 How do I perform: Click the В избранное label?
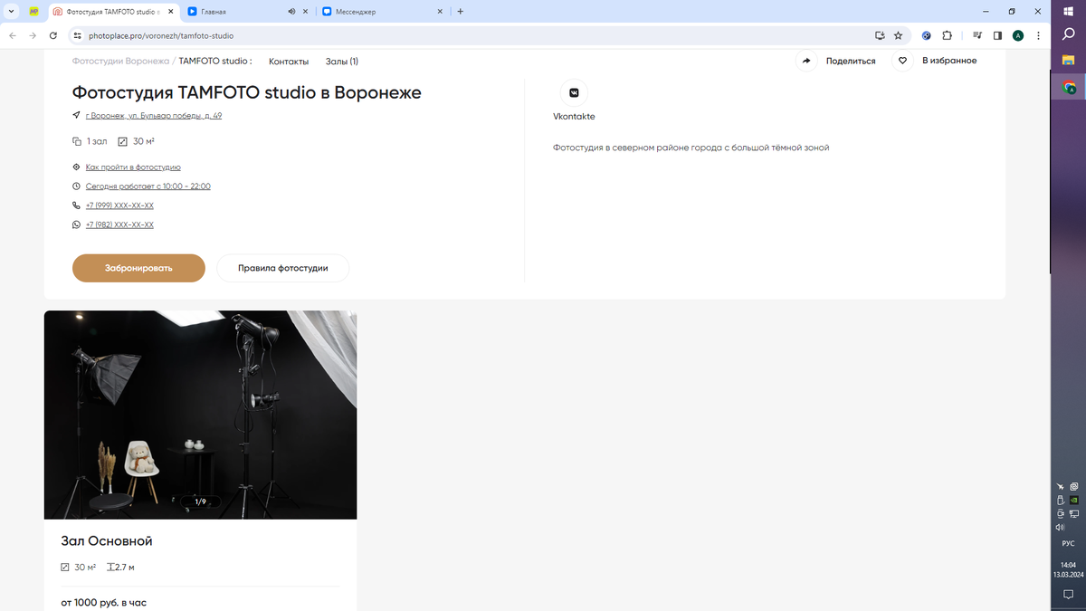coord(949,61)
